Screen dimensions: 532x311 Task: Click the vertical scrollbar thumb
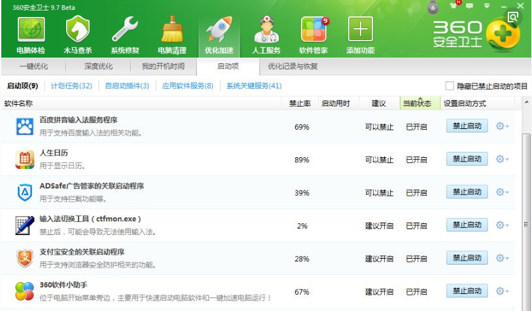(x=526, y=223)
